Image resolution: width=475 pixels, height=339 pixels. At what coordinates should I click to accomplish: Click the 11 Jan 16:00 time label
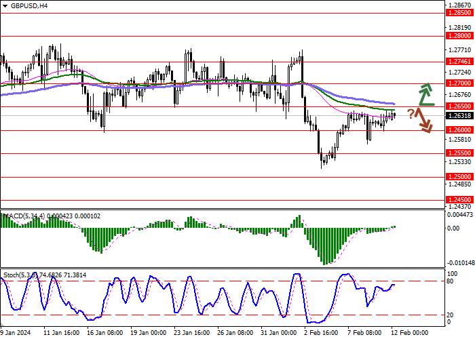click(x=62, y=333)
